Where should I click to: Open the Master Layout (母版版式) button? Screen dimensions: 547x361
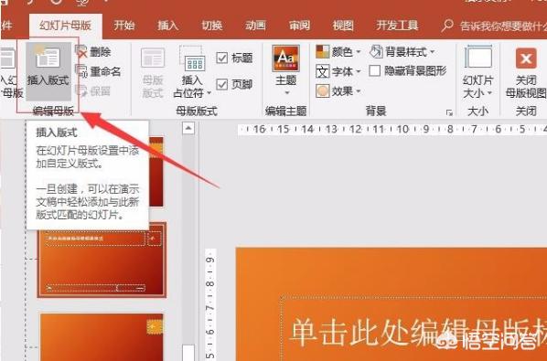pyautogui.click(x=153, y=72)
